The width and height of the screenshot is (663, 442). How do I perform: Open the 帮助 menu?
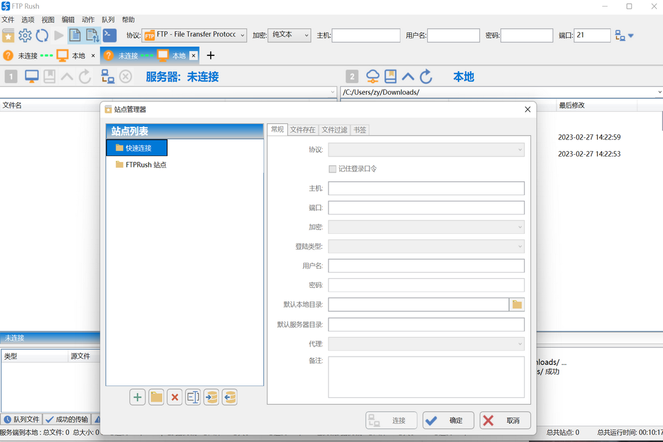click(x=128, y=19)
